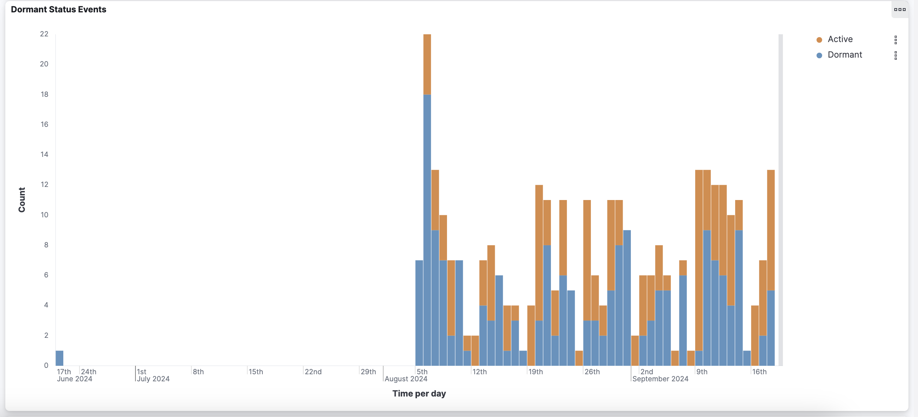Click the Time per day axis title
918x417 pixels.
click(x=419, y=393)
